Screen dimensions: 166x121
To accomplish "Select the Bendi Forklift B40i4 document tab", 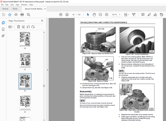I will [x=34, y=9].
